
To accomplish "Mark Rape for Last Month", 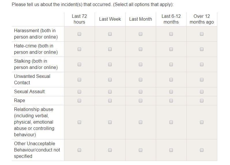I will coord(140,101).
